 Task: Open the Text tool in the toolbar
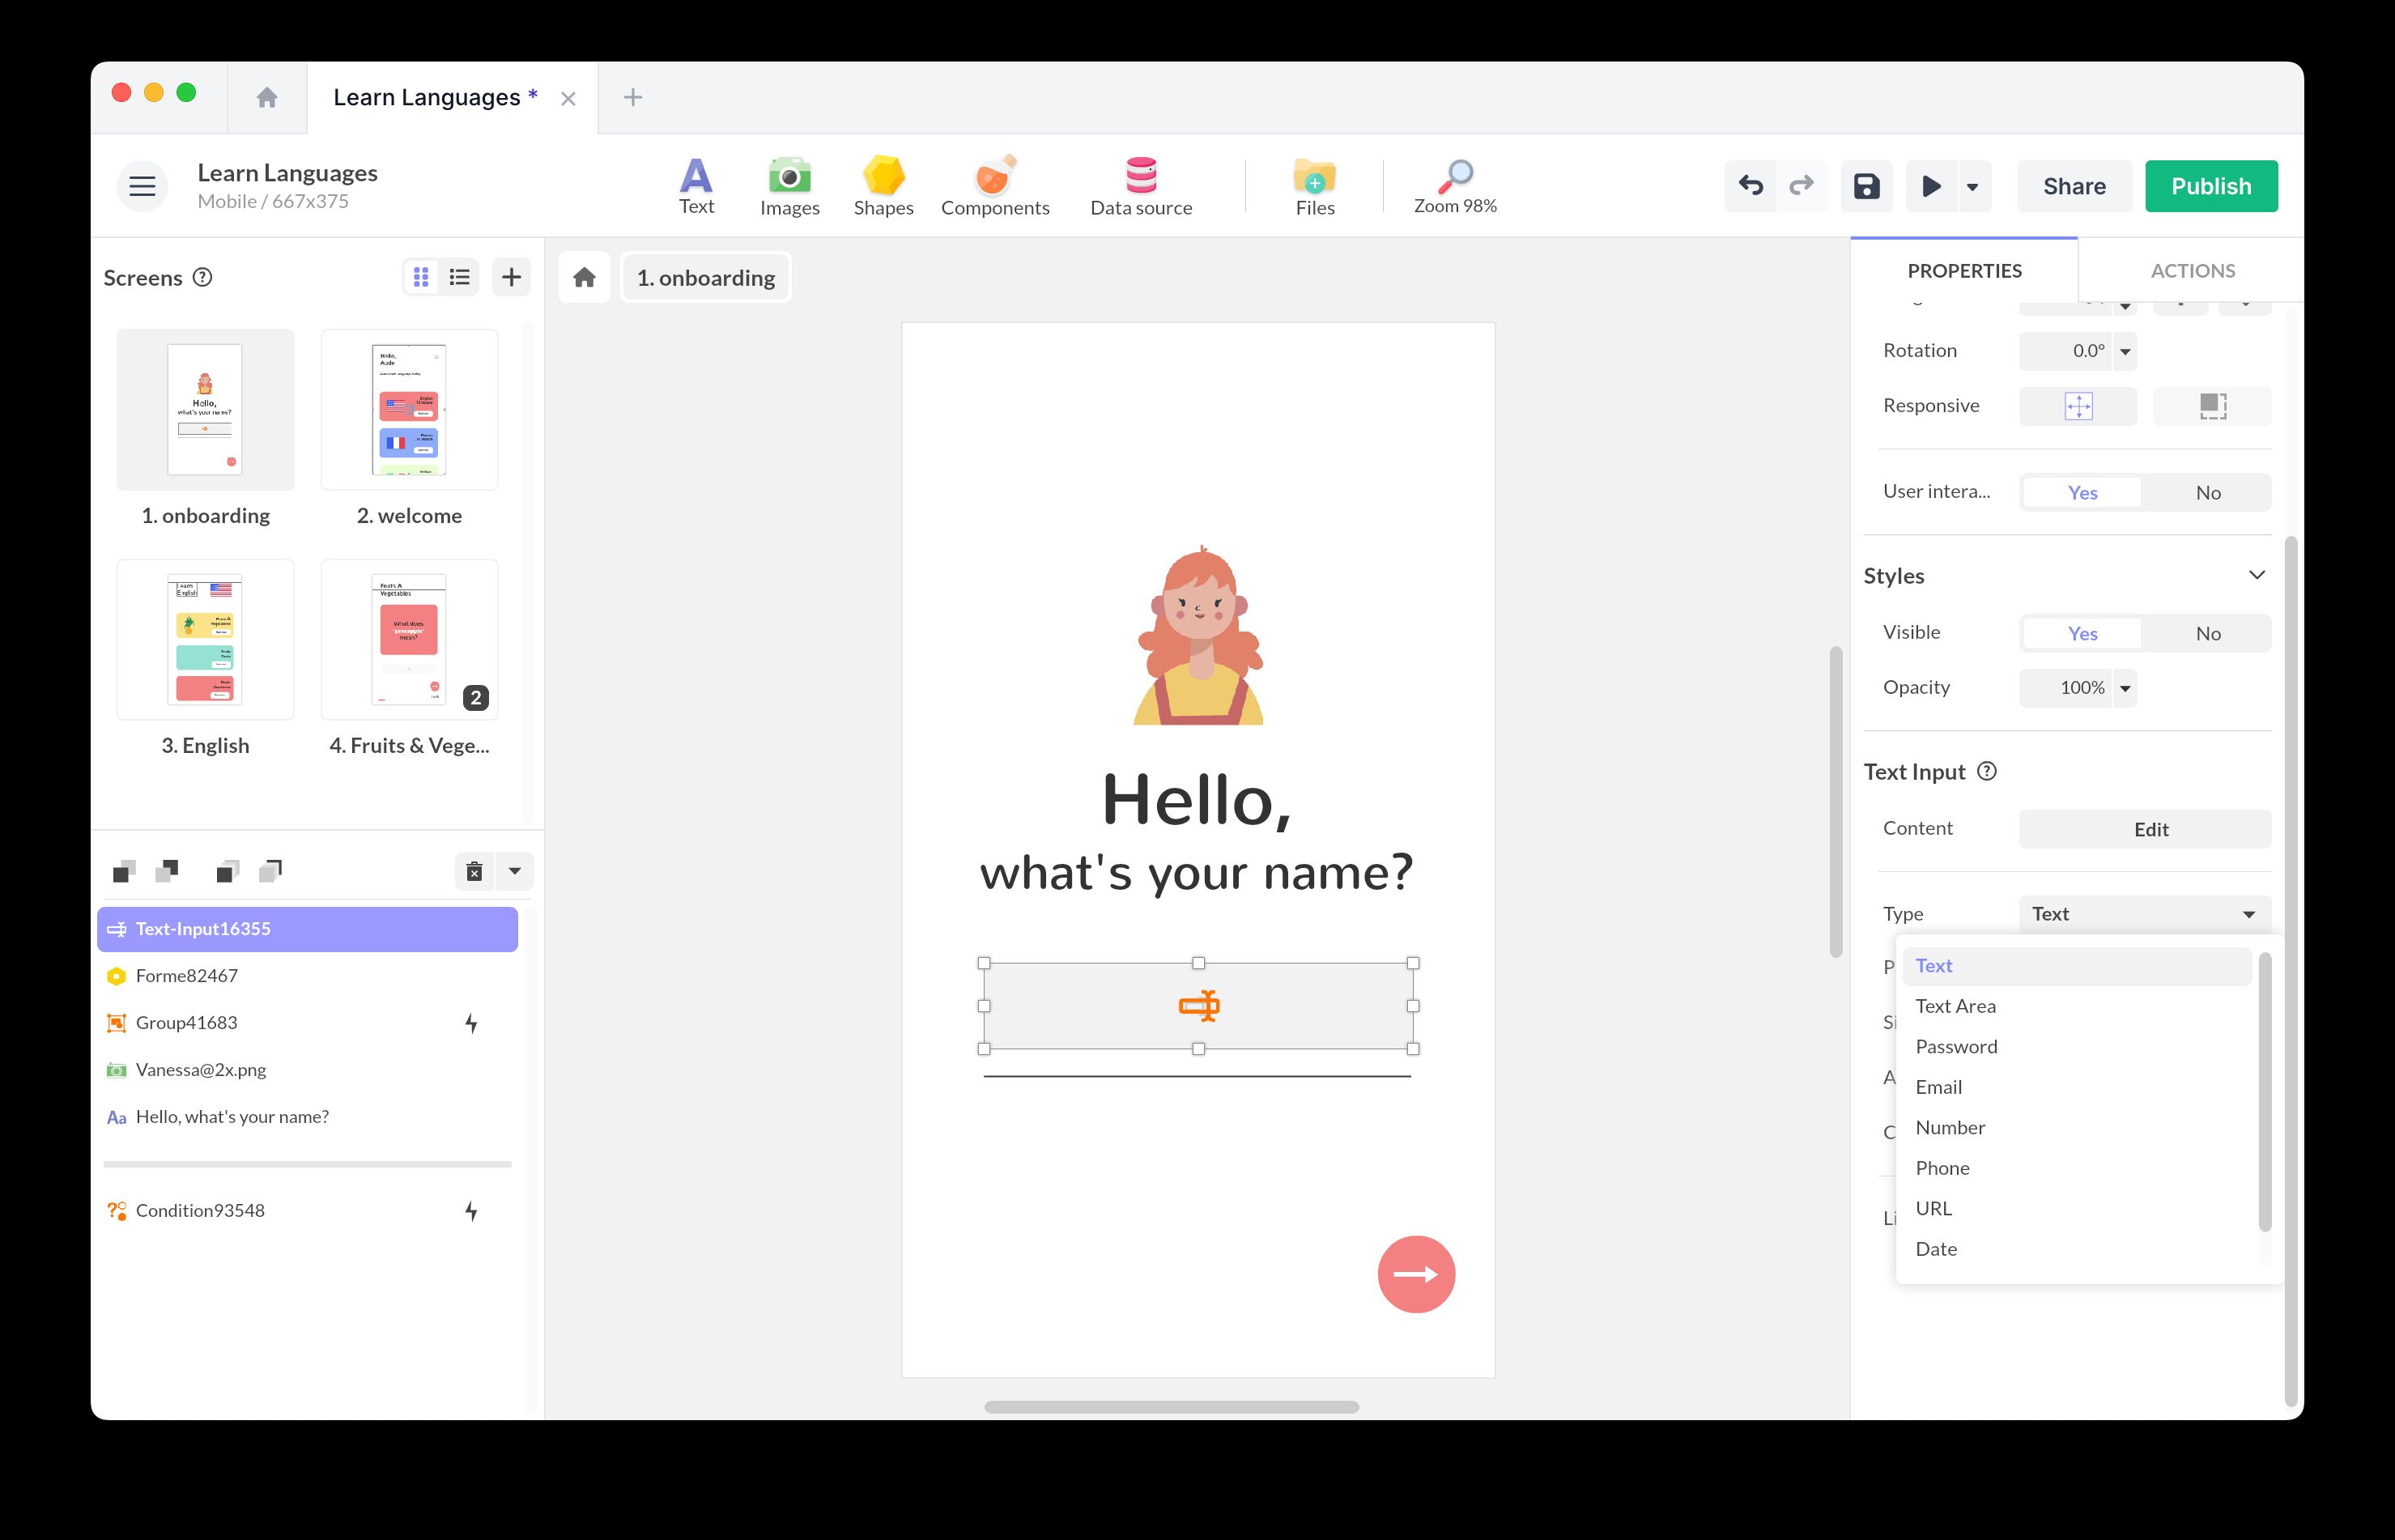tap(697, 185)
